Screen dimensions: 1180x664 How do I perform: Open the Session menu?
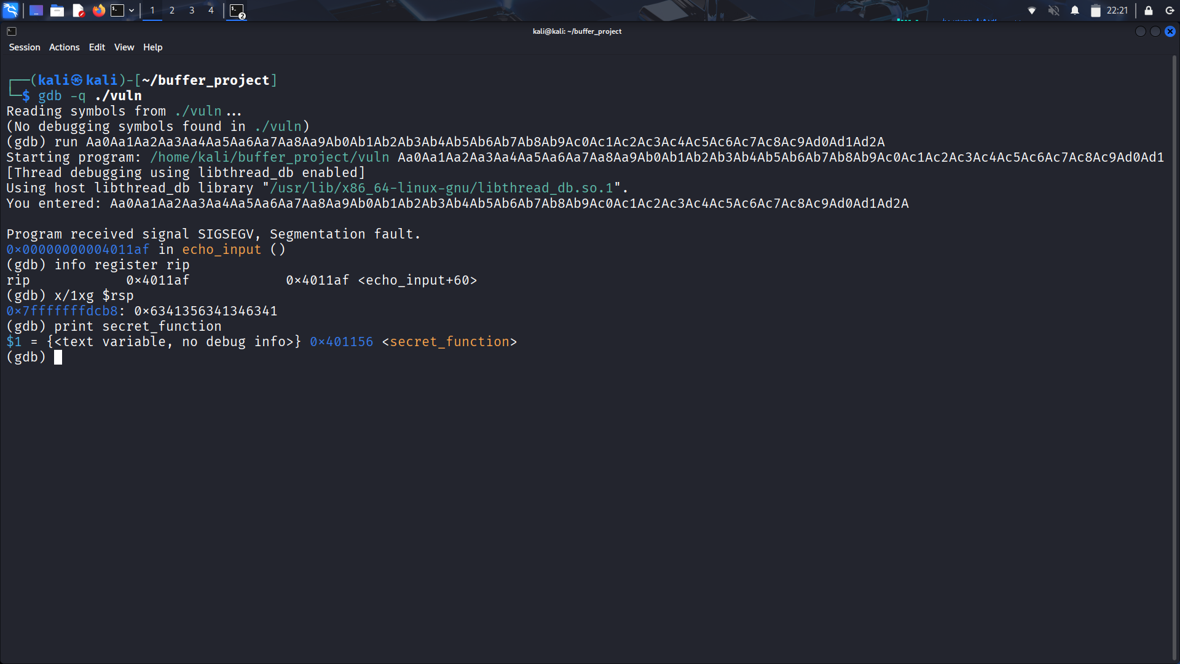coord(25,47)
